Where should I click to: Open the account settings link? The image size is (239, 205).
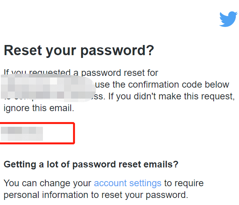[128, 183]
